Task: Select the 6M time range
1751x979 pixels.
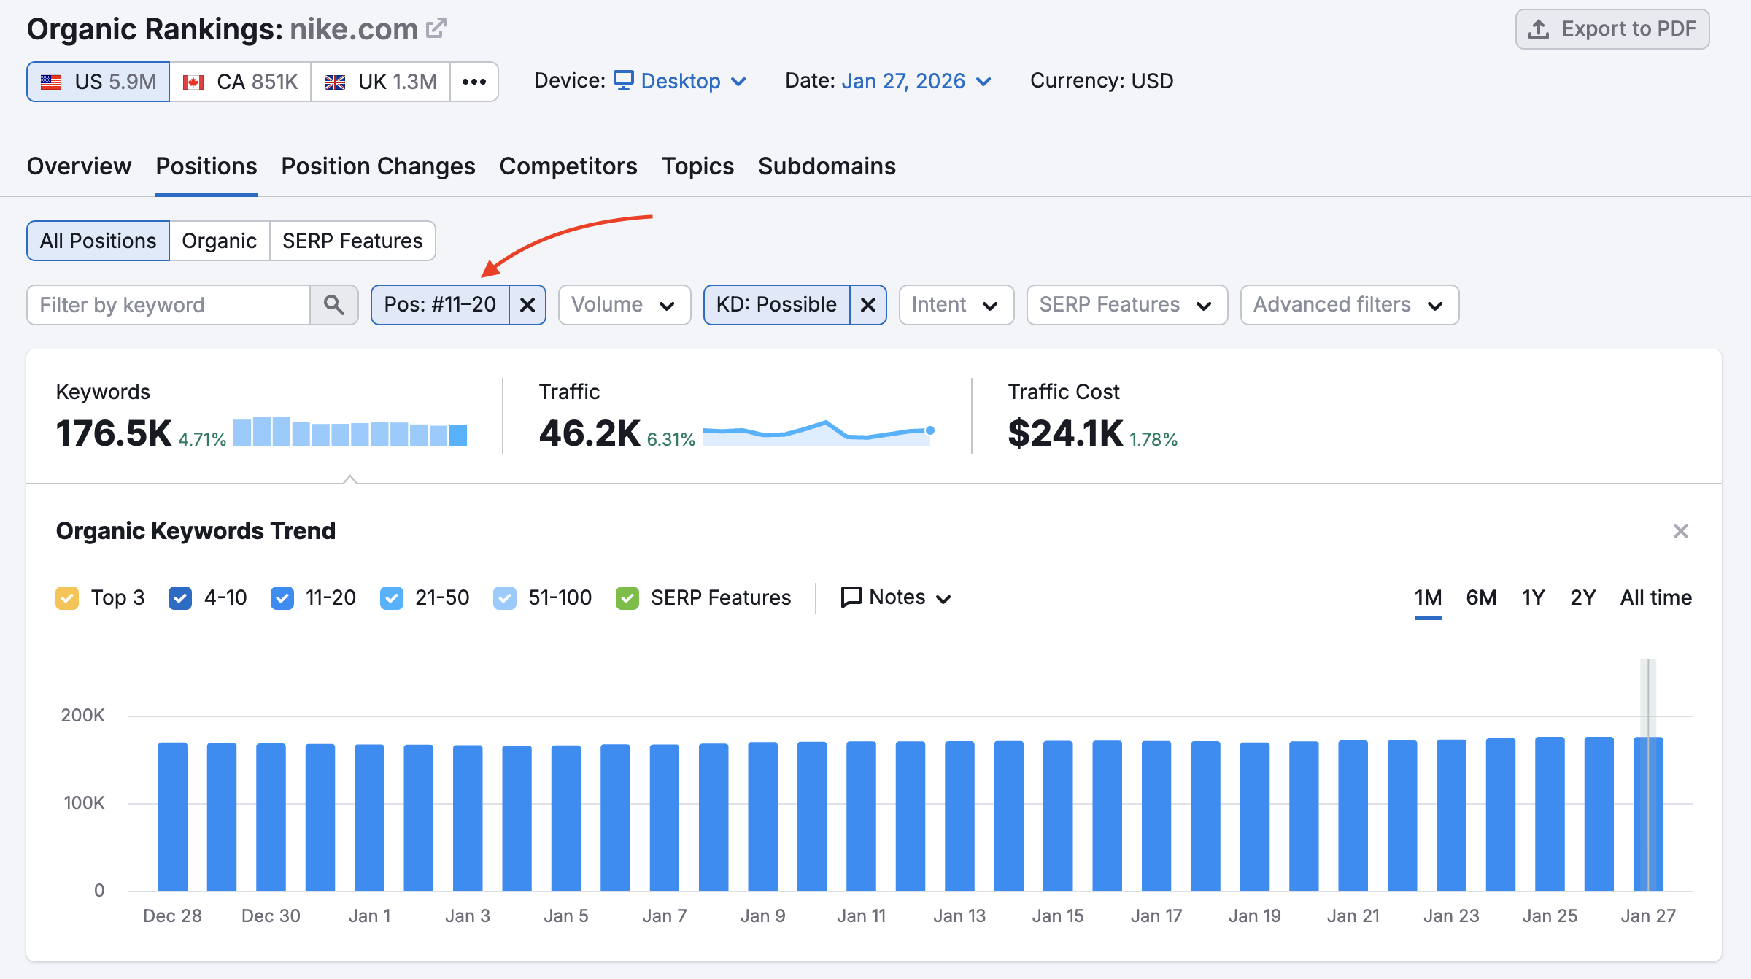Action: [x=1481, y=597]
